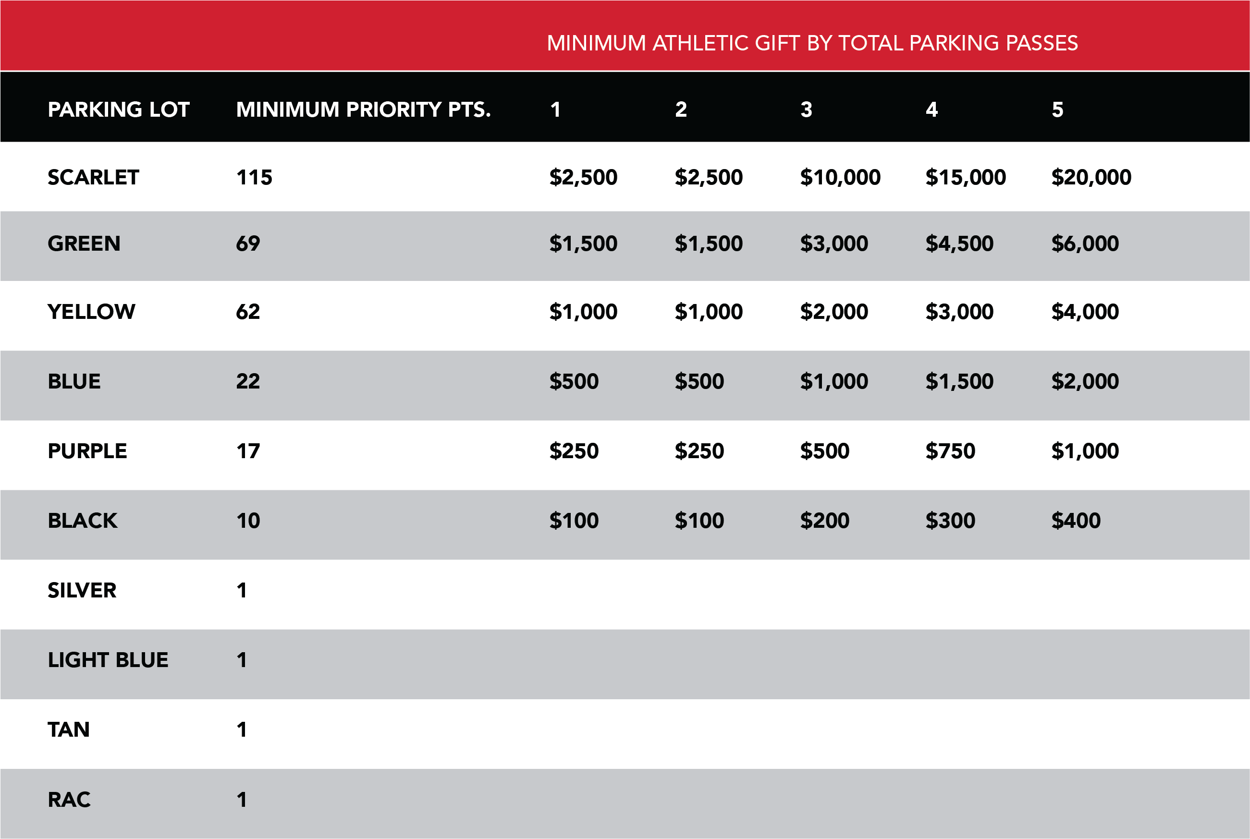1250x839 pixels.
Task: Click the SILVER parking lot label
Action: tap(82, 590)
